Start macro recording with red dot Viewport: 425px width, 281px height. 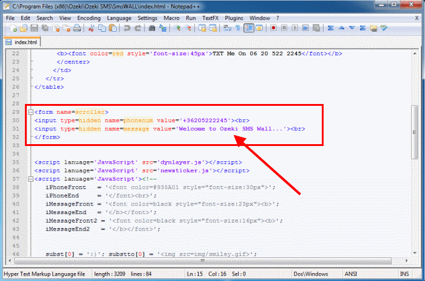(273, 28)
